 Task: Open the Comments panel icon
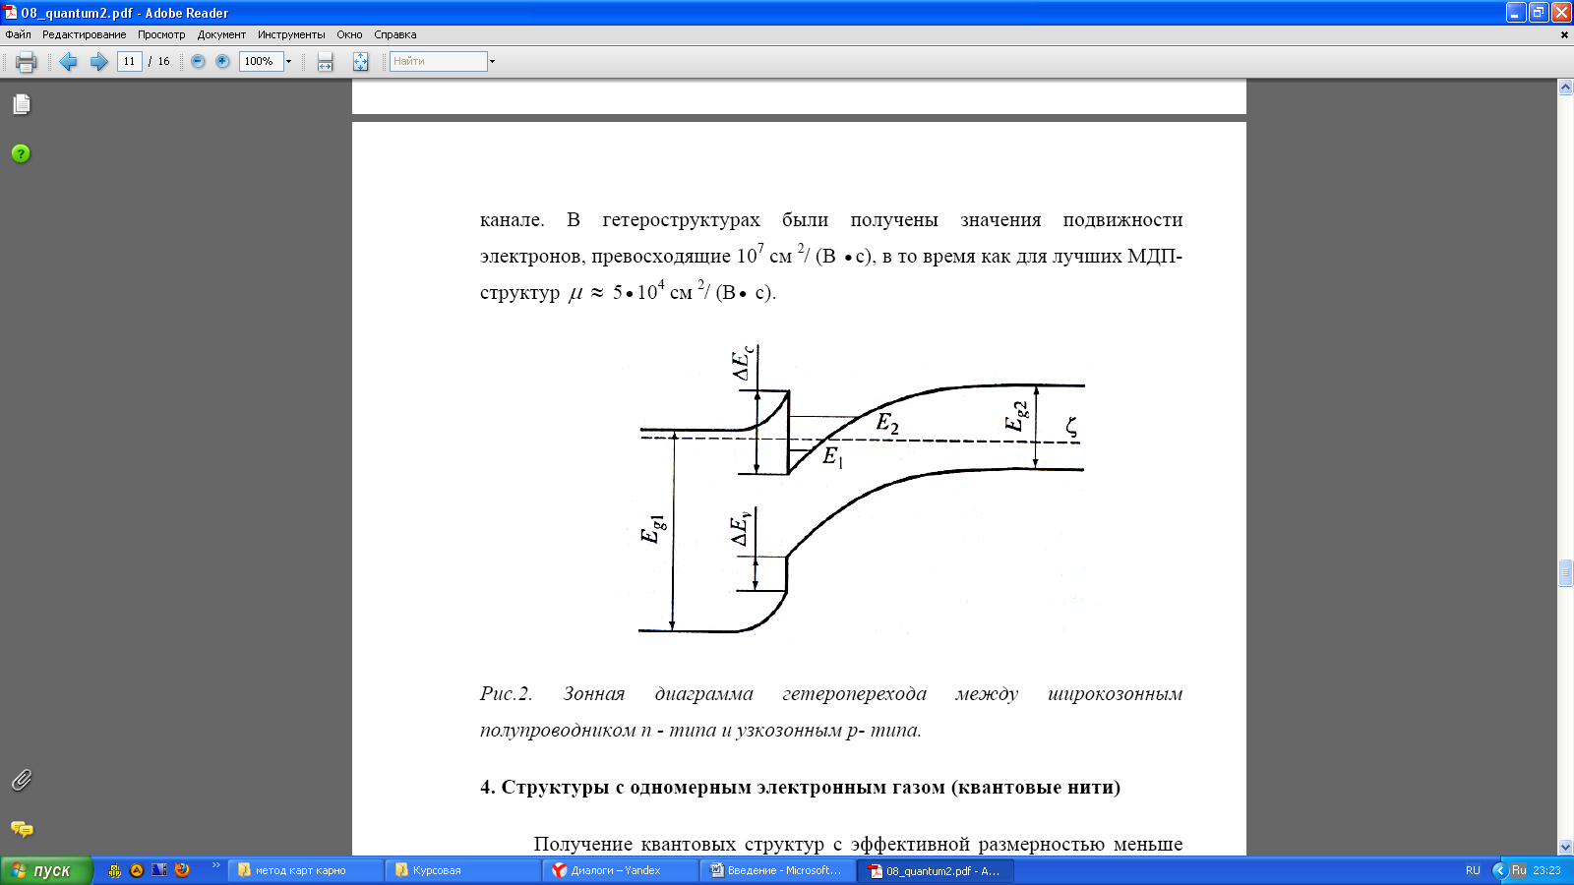click(x=21, y=829)
